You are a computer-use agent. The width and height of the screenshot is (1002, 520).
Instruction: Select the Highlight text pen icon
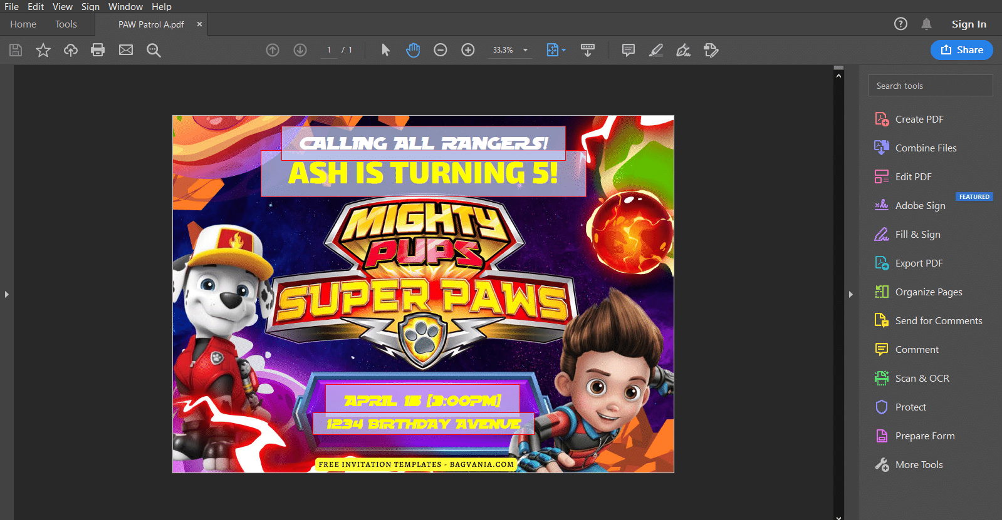pyautogui.click(x=656, y=50)
